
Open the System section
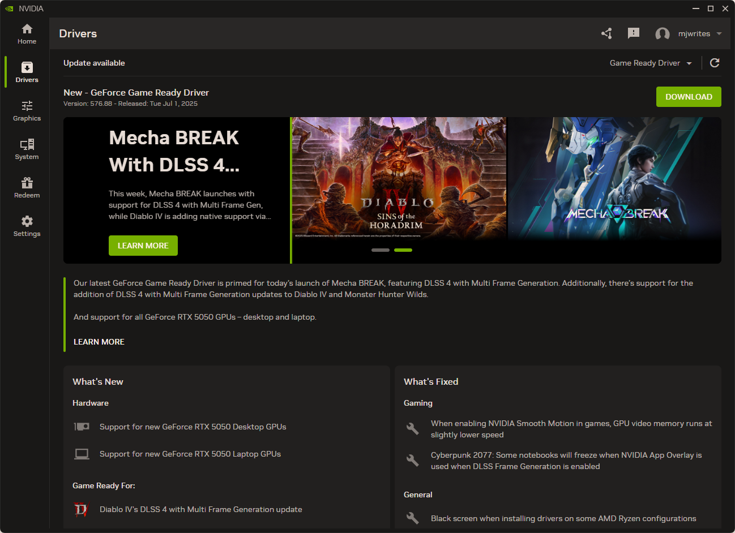(27, 149)
